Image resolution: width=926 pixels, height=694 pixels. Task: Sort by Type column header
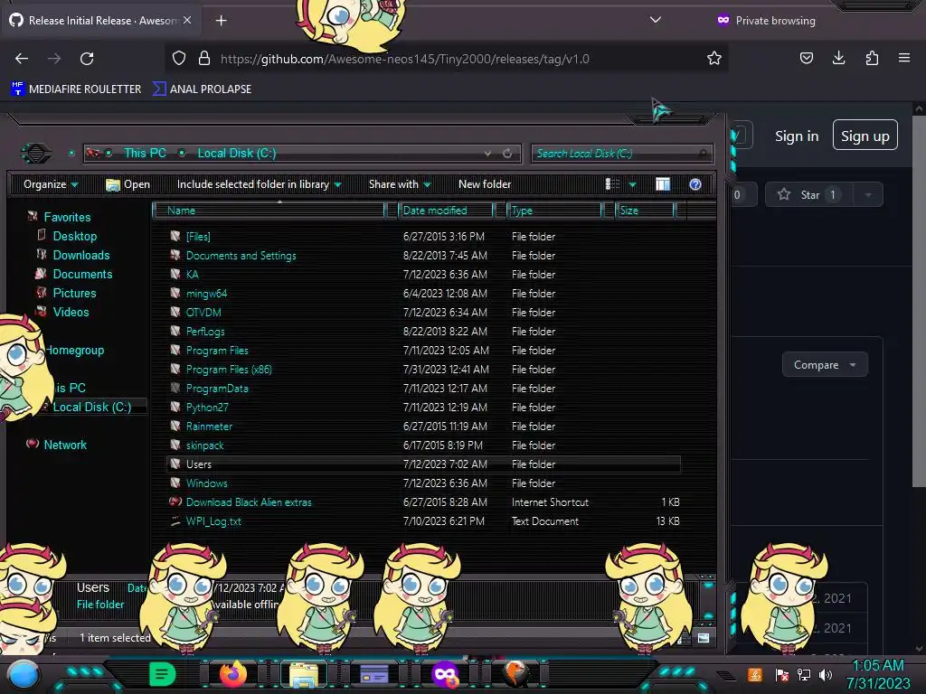tap(554, 211)
